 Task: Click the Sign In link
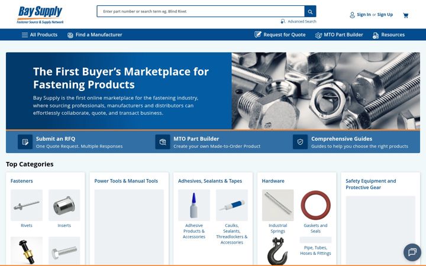[x=364, y=15]
